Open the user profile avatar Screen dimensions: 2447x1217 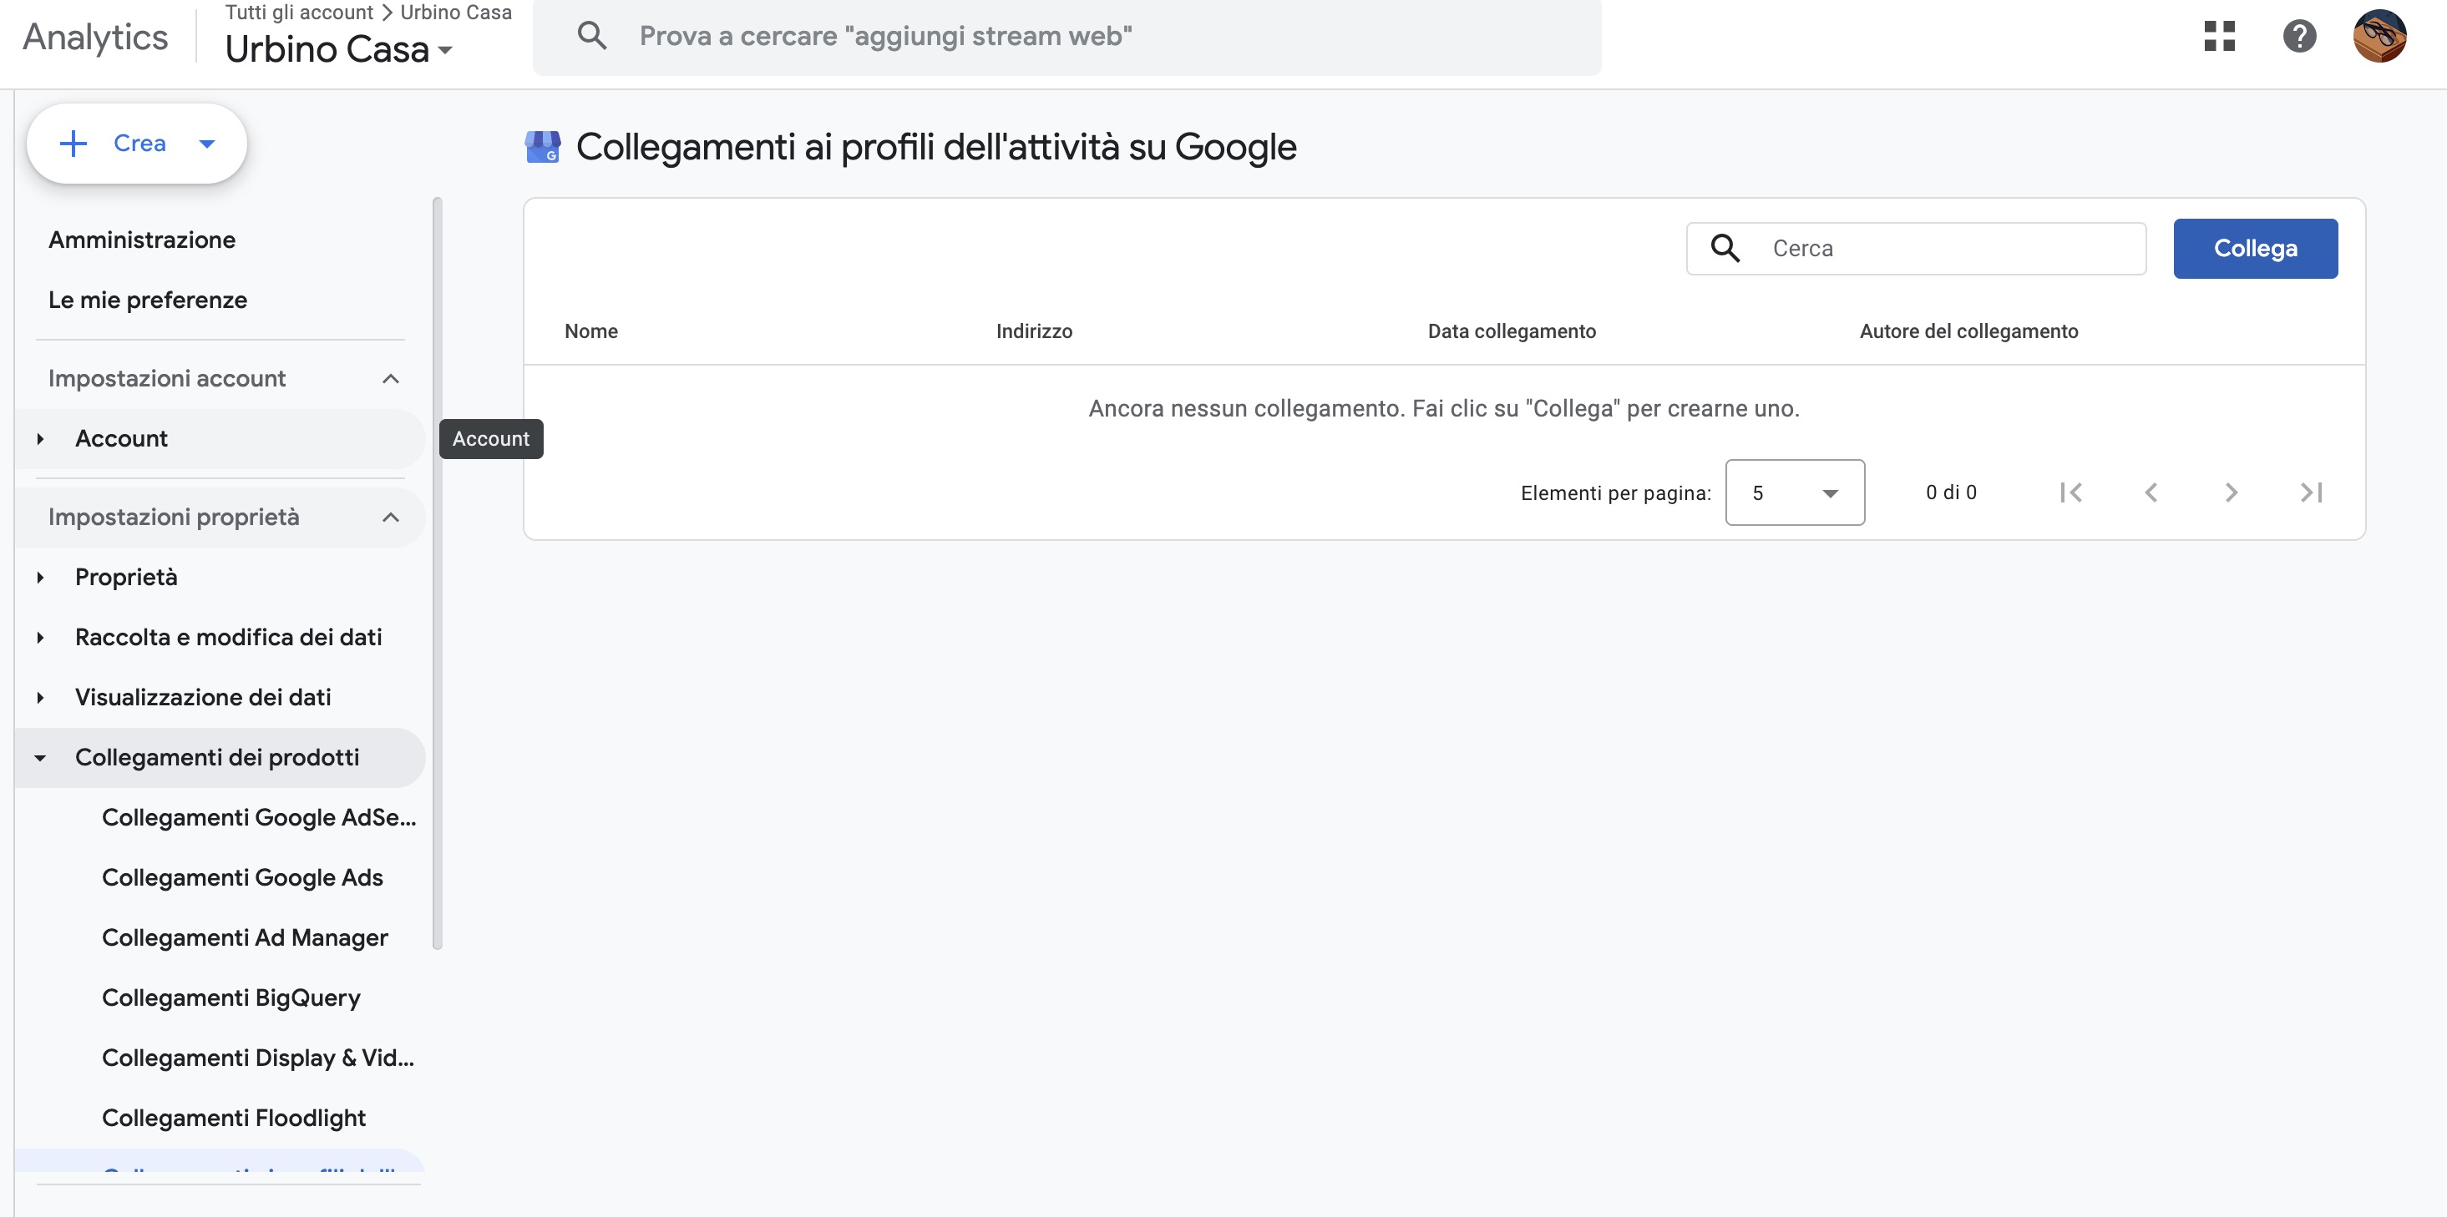pyautogui.click(x=2379, y=36)
